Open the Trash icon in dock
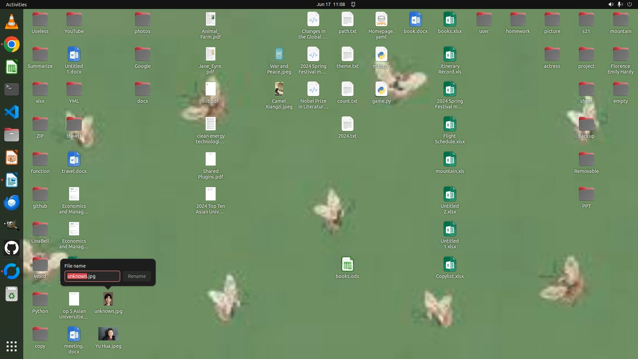This screenshot has height=359, width=638. point(12,294)
